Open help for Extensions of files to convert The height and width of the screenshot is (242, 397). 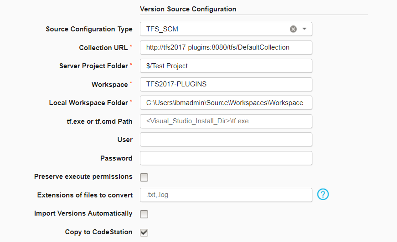click(323, 195)
